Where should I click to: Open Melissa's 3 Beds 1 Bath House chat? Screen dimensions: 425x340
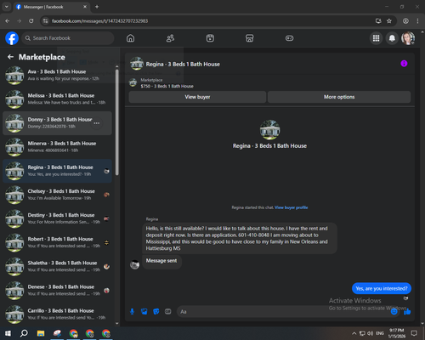point(58,99)
